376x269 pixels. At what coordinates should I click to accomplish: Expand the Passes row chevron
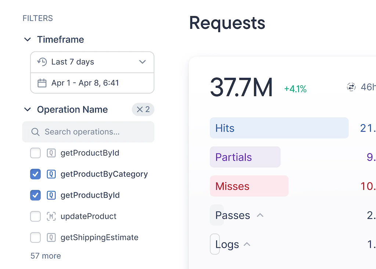coord(260,215)
